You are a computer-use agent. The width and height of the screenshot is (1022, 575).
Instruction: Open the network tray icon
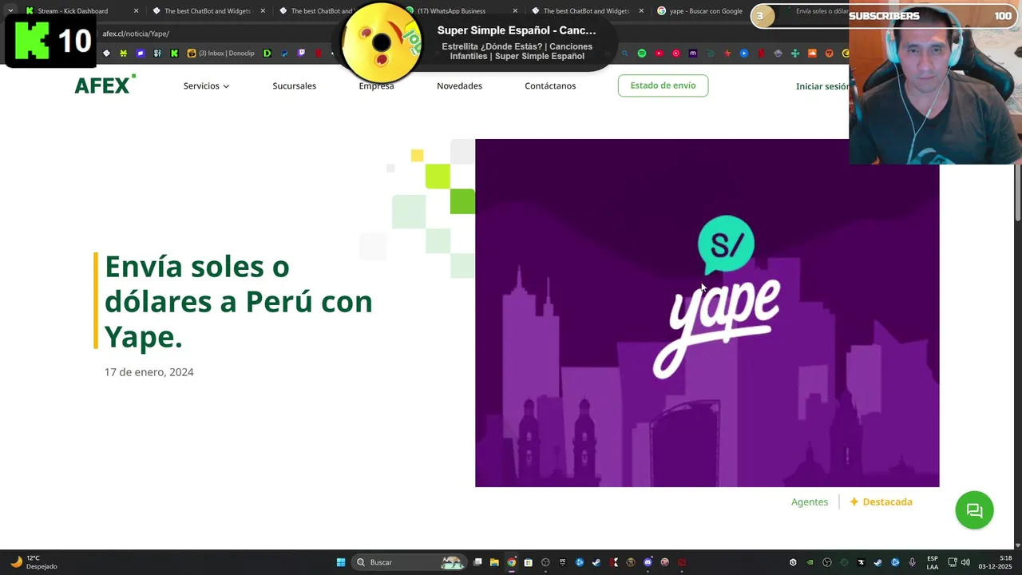[953, 562]
